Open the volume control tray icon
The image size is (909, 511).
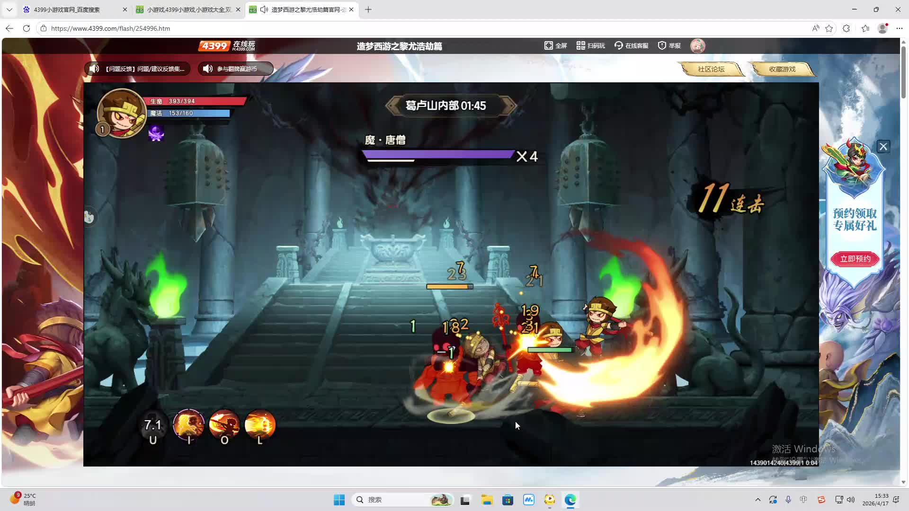pyautogui.click(x=851, y=500)
